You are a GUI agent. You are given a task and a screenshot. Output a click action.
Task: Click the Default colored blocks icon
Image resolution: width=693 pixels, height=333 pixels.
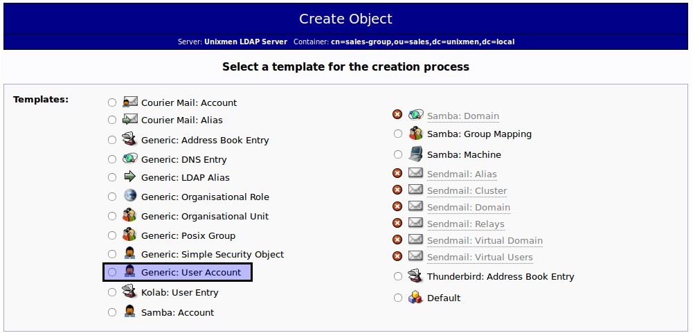point(415,297)
